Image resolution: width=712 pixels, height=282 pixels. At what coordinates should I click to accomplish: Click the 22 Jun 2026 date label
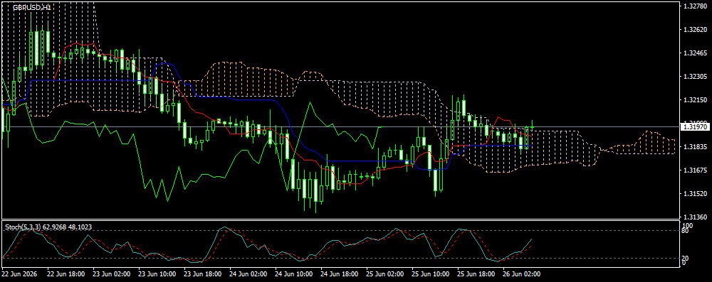tap(19, 274)
